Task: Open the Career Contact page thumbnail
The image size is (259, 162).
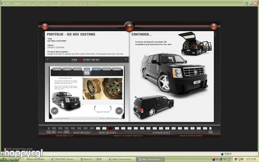Action: click(66, 128)
